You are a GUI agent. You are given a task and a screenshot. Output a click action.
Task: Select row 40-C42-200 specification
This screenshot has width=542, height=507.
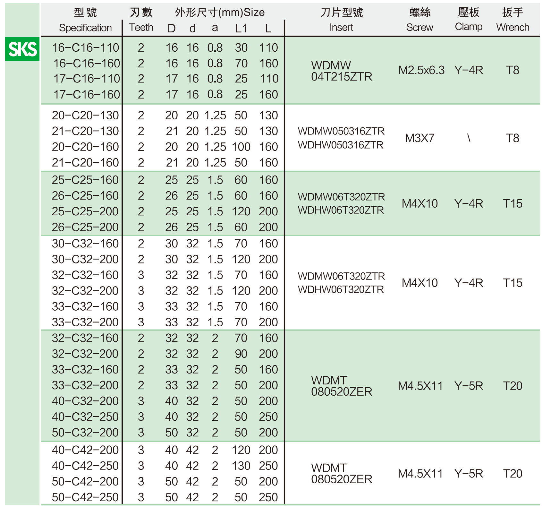pos(85,450)
